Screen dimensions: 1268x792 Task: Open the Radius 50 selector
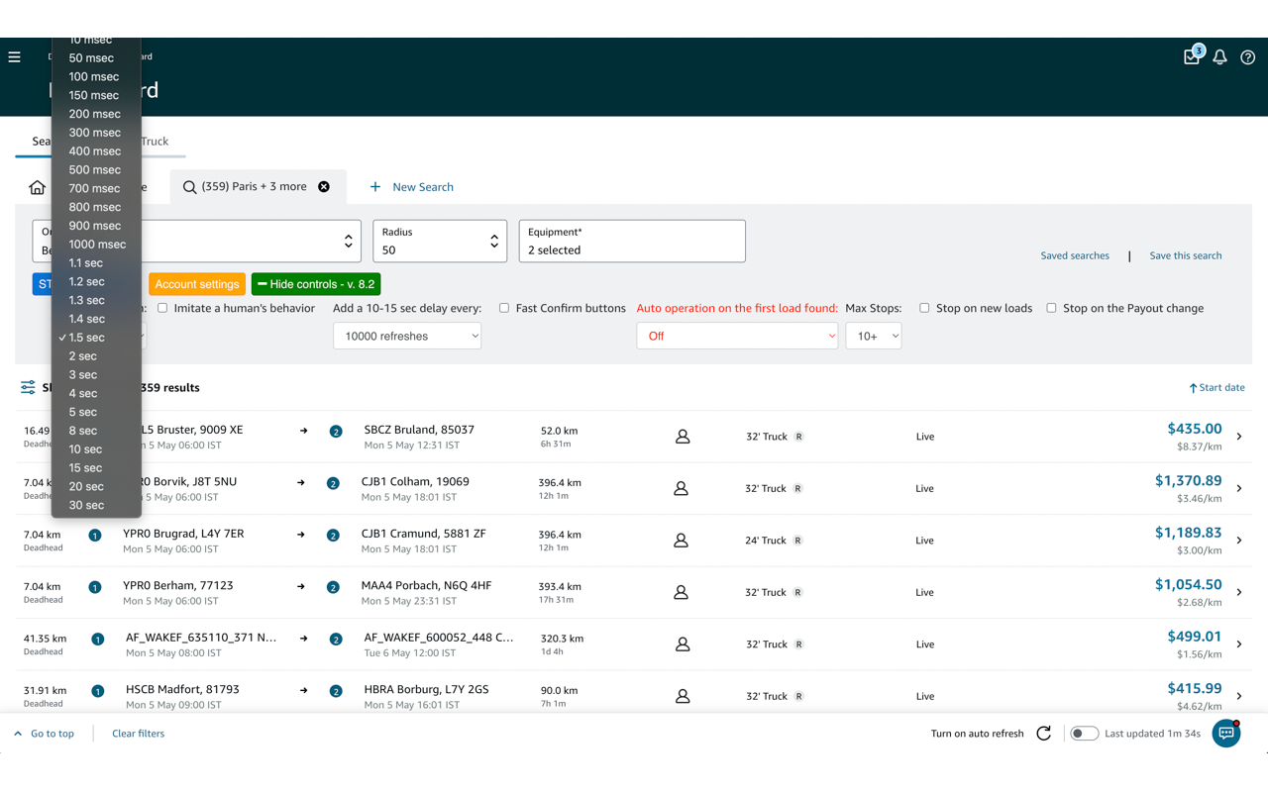(x=440, y=241)
